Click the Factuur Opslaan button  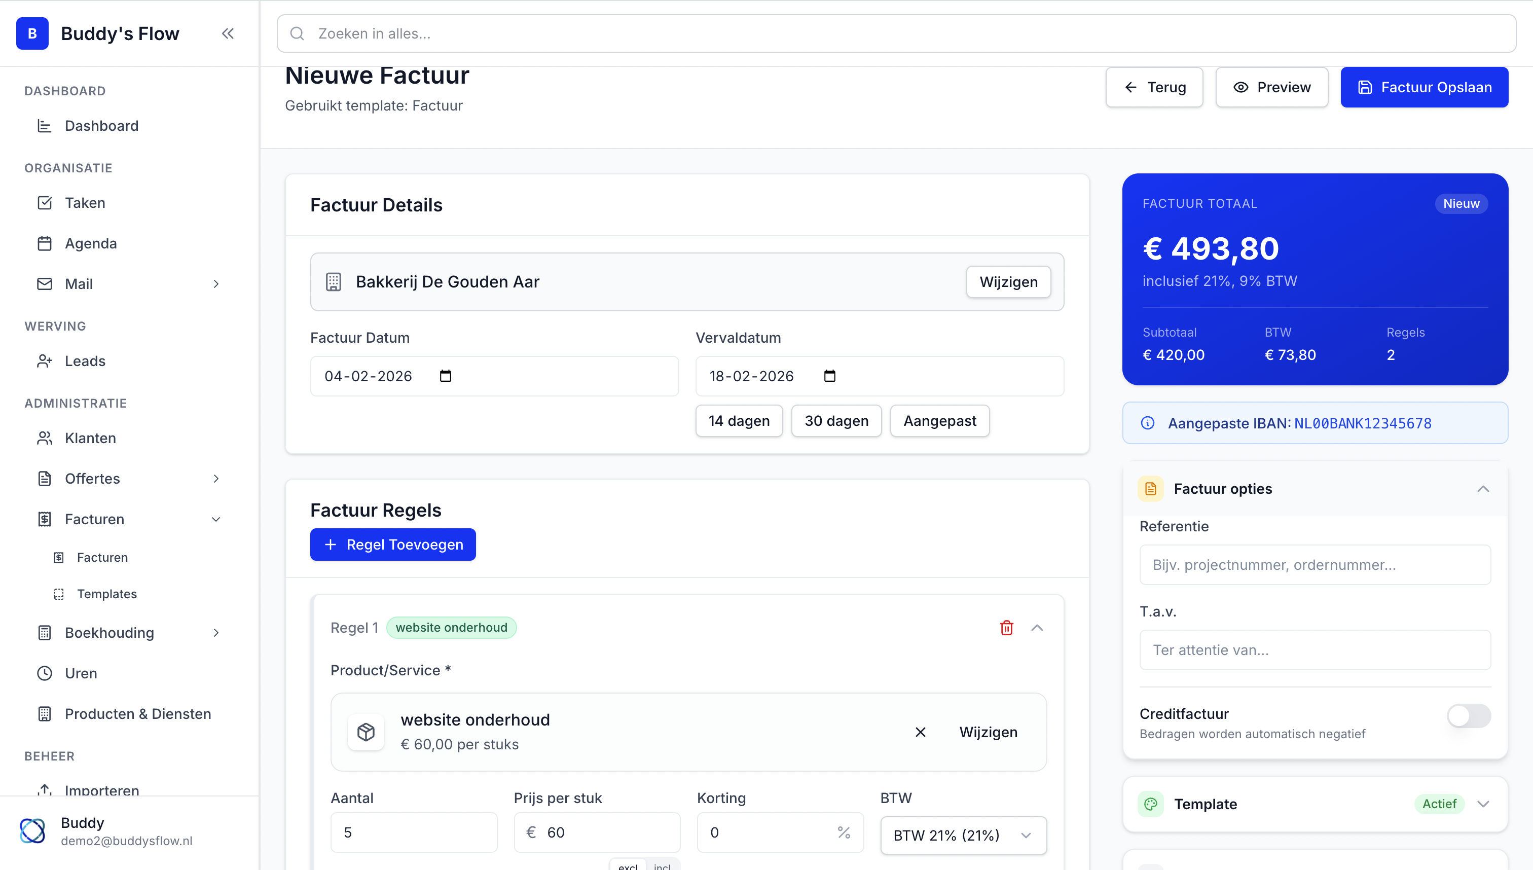pyautogui.click(x=1425, y=87)
